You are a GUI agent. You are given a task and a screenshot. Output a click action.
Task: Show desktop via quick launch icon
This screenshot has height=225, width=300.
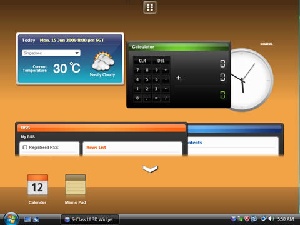click(27, 219)
